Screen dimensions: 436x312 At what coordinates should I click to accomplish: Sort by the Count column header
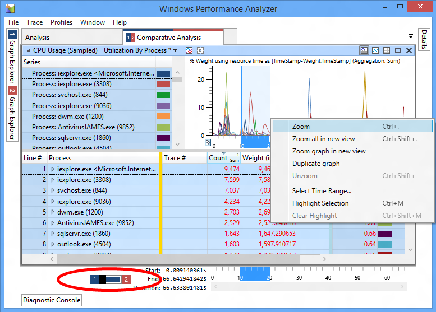(224, 158)
